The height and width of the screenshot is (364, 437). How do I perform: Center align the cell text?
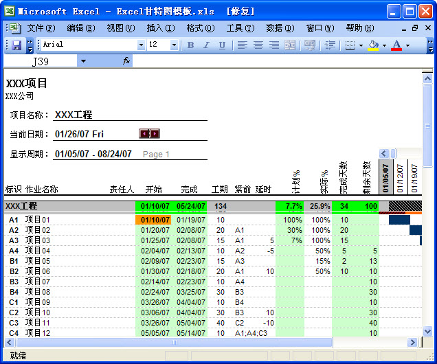point(258,45)
